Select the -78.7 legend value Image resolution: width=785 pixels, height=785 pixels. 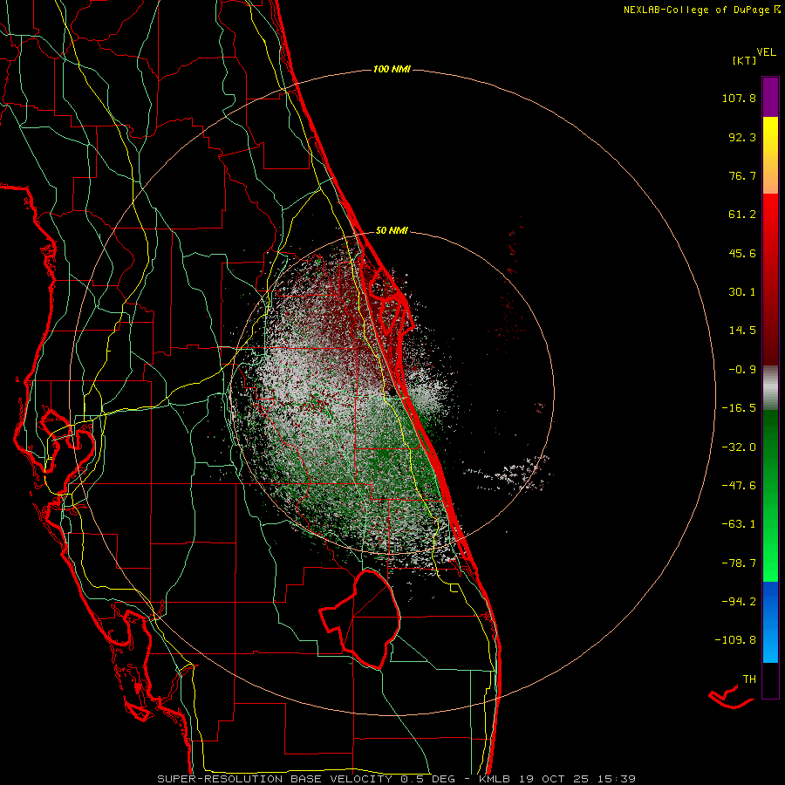pos(739,563)
